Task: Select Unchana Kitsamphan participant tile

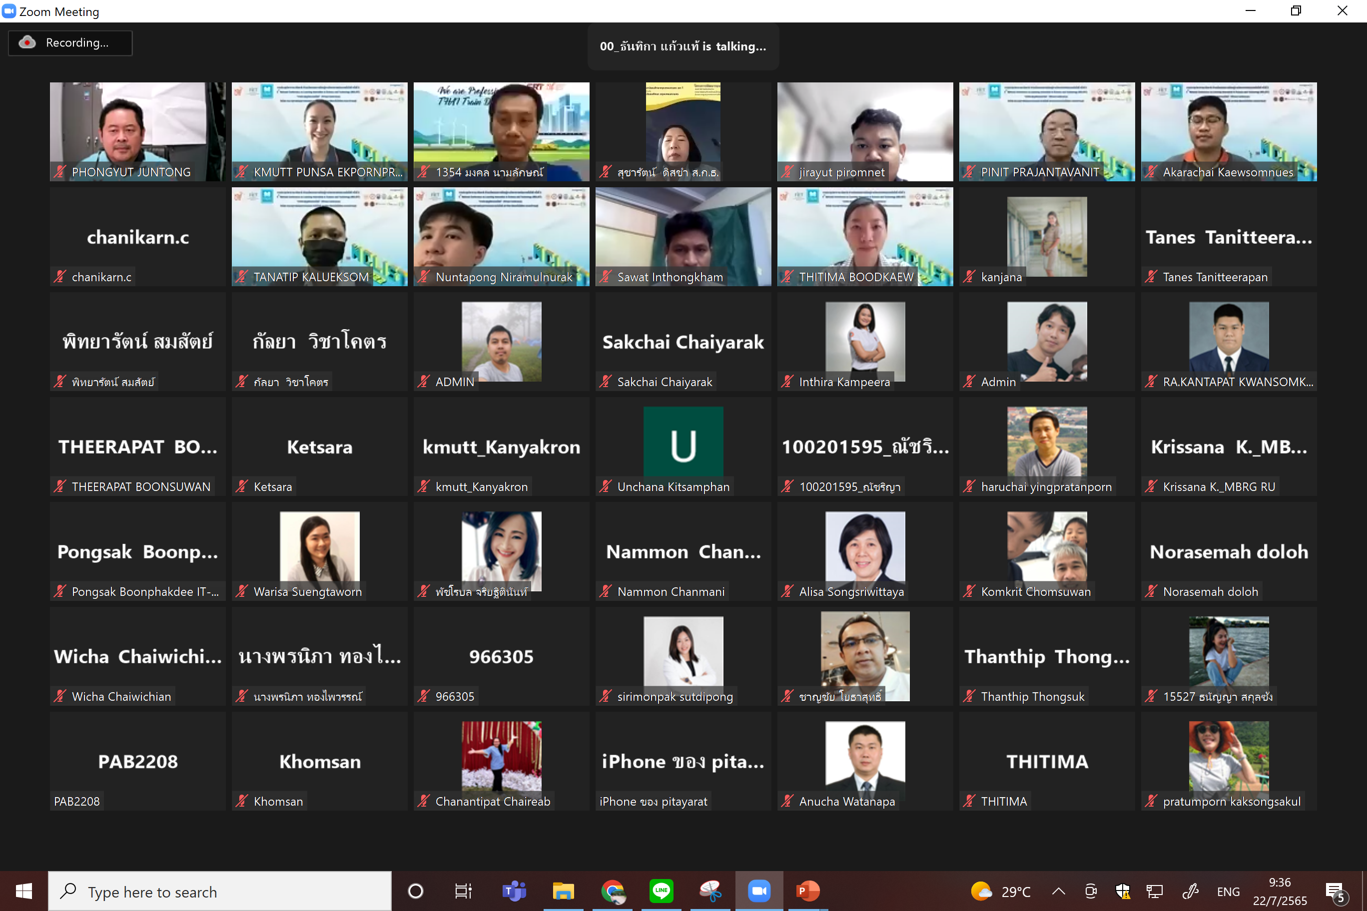Action: point(683,446)
